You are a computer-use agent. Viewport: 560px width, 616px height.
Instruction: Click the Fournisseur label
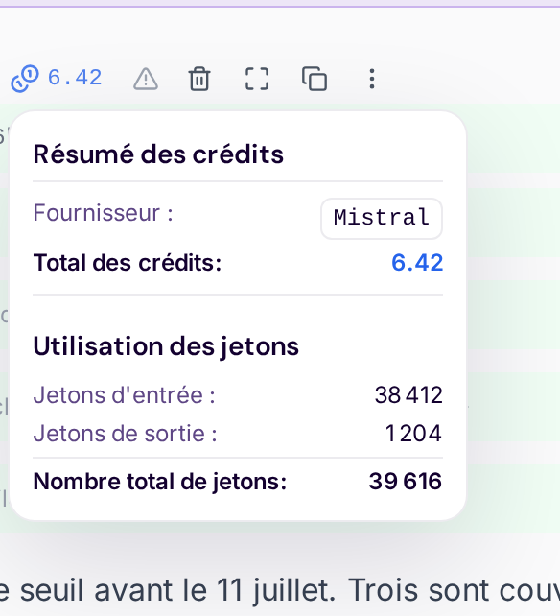pyautogui.click(x=103, y=213)
